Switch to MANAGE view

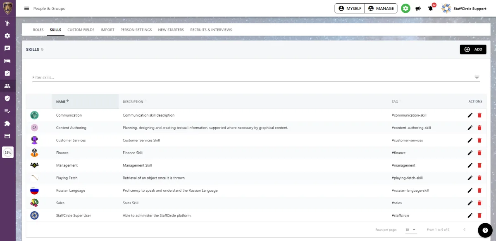click(x=381, y=8)
